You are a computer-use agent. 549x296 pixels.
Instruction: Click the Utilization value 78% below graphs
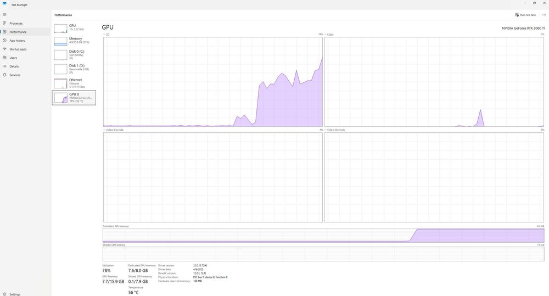107,270
